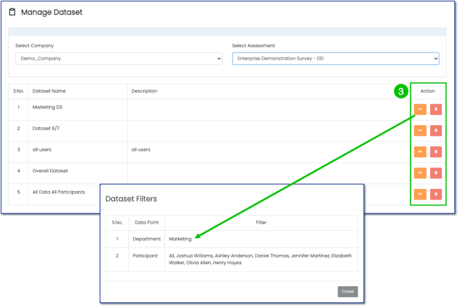Screen dimensions: 458x306
Task: Expand the Select Assessment dropdown
Action: click(x=335, y=59)
